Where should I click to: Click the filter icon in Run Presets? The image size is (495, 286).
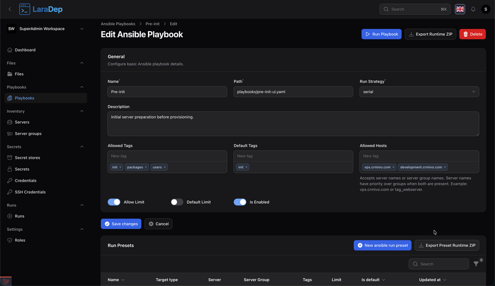point(476,264)
